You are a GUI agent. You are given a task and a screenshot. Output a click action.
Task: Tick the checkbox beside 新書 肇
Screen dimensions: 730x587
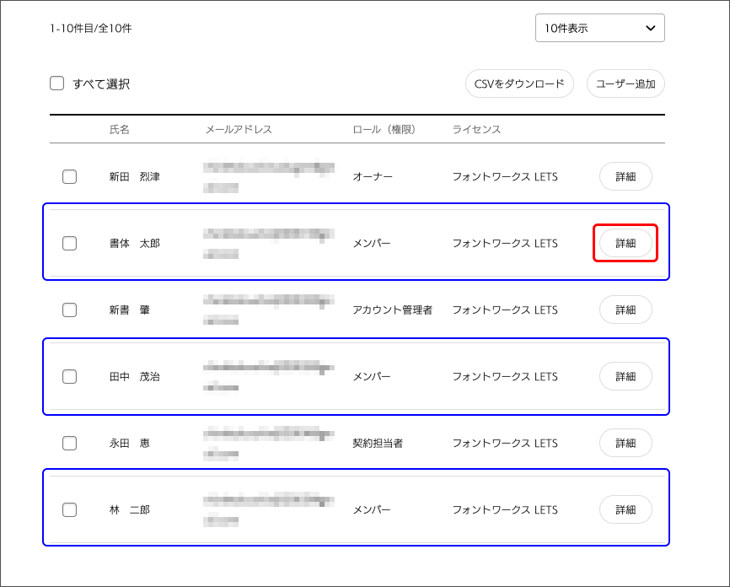click(70, 310)
